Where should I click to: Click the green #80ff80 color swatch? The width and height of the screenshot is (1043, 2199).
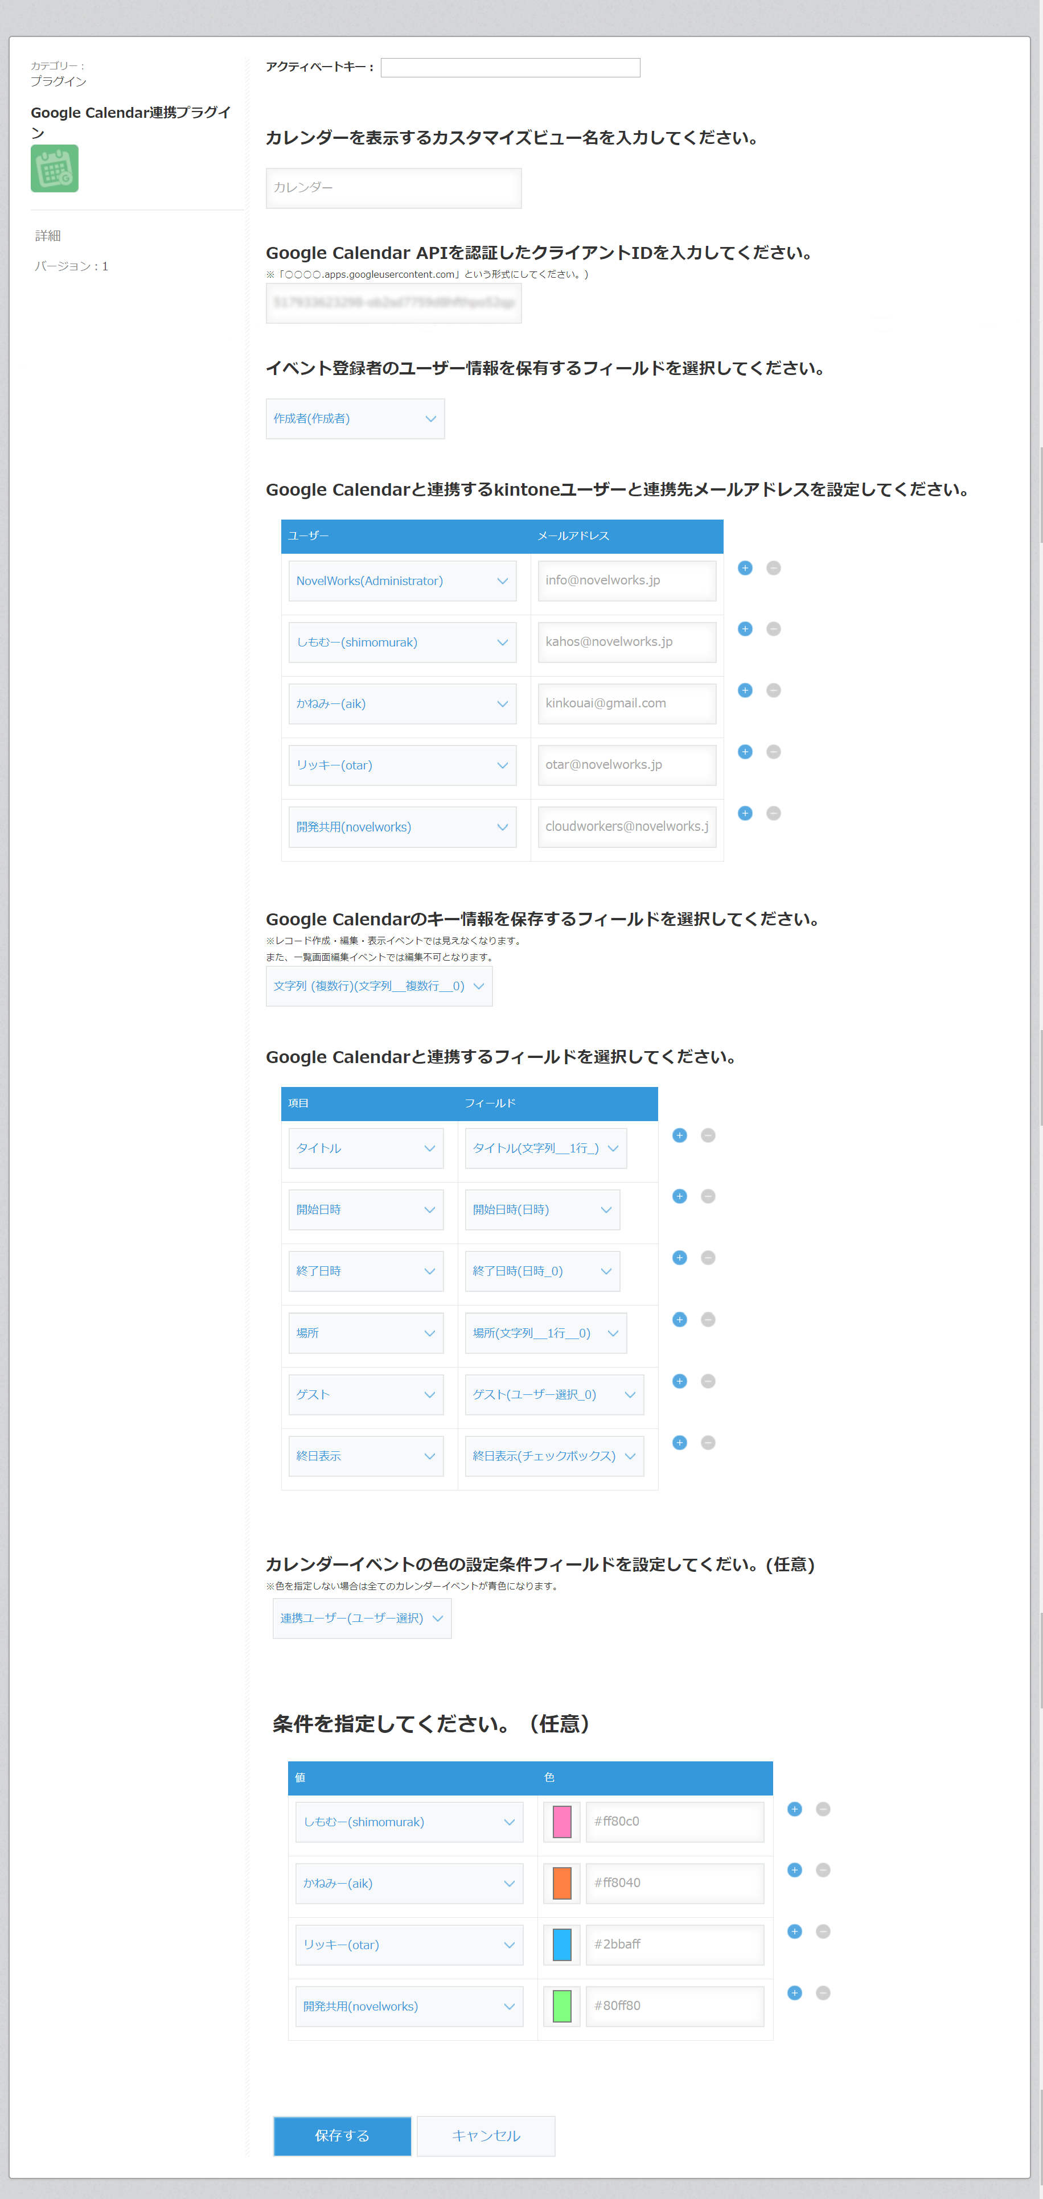click(x=562, y=2006)
